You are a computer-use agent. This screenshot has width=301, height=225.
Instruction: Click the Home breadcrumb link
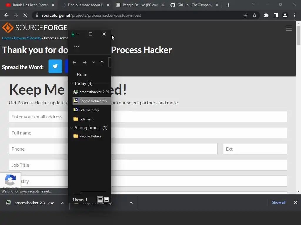pyautogui.click(x=7, y=38)
